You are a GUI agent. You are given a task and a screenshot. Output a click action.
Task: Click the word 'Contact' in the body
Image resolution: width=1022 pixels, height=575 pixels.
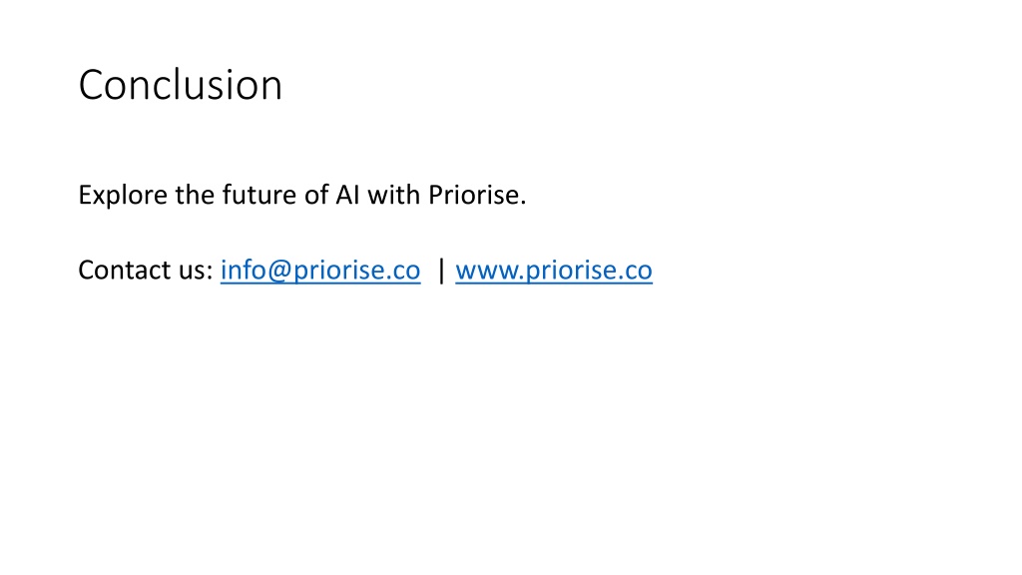(125, 270)
